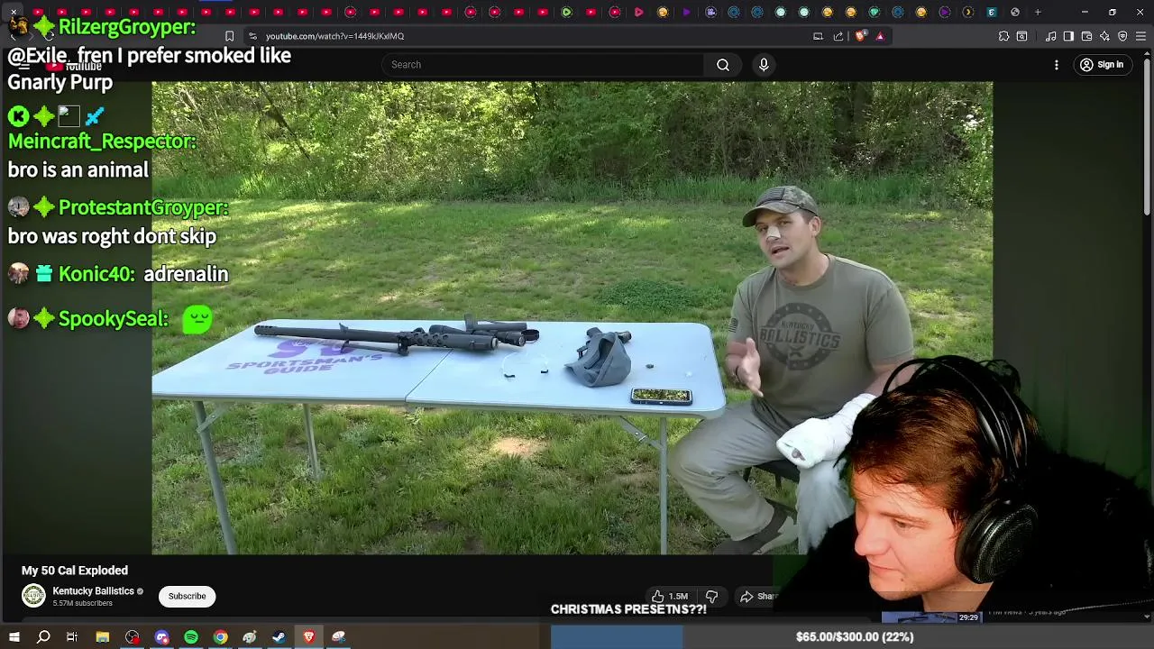Click the media control music note icon
The height and width of the screenshot is (649, 1154).
point(1051,36)
